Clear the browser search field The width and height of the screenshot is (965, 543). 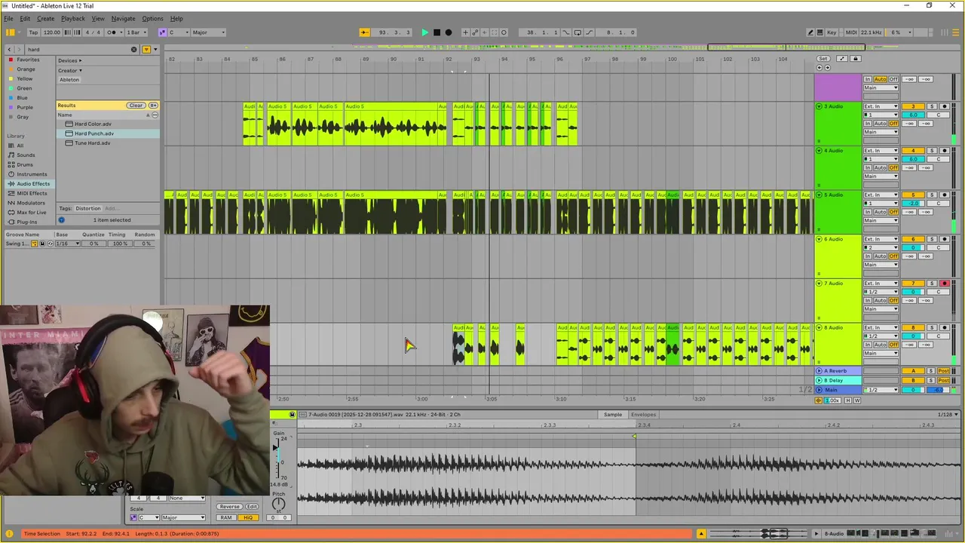click(134, 49)
